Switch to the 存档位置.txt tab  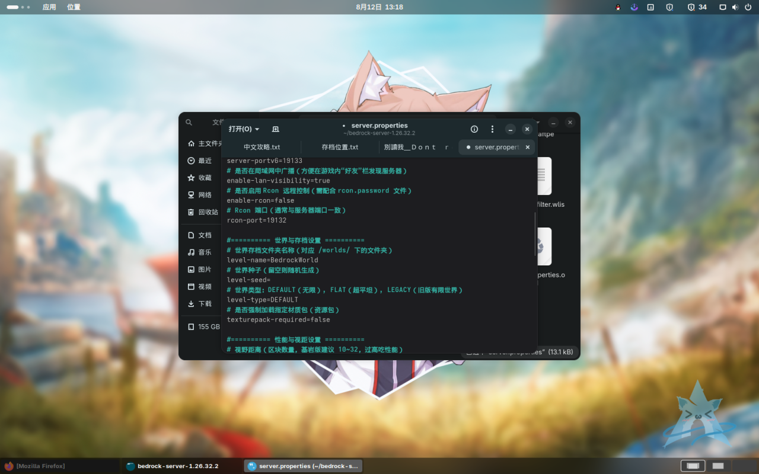(x=340, y=147)
